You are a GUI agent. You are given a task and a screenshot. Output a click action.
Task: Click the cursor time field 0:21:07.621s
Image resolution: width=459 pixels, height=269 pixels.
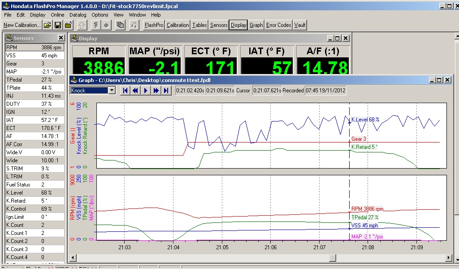click(x=267, y=91)
